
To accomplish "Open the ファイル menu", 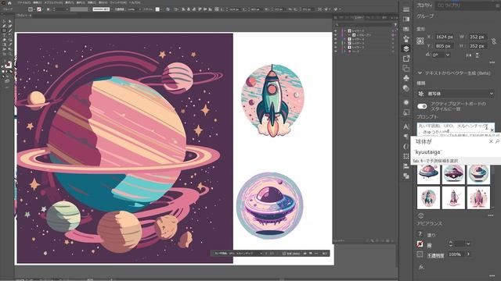I will pos(24,2).
